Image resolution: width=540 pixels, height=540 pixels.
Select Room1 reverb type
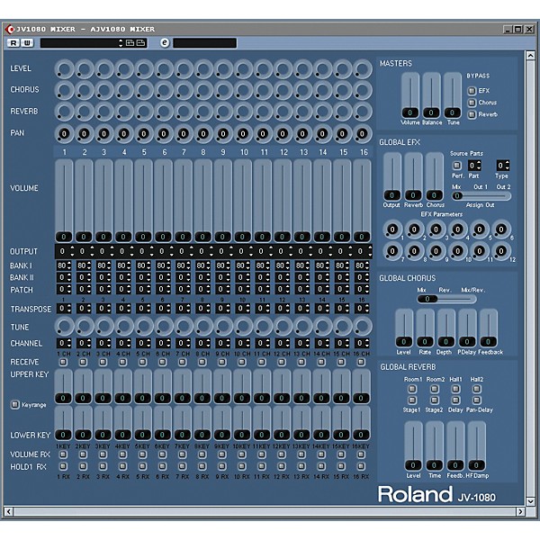click(412, 389)
